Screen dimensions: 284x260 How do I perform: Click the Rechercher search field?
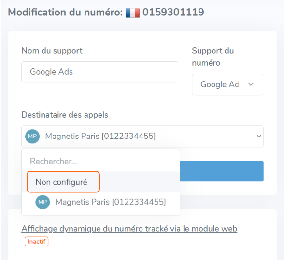[100, 161]
